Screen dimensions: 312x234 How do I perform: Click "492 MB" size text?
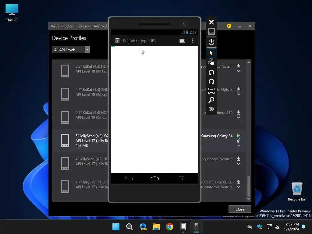click(82, 145)
